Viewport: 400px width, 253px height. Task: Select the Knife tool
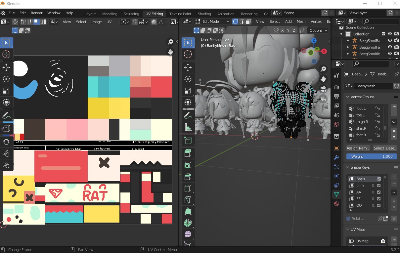click(x=188, y=200)
